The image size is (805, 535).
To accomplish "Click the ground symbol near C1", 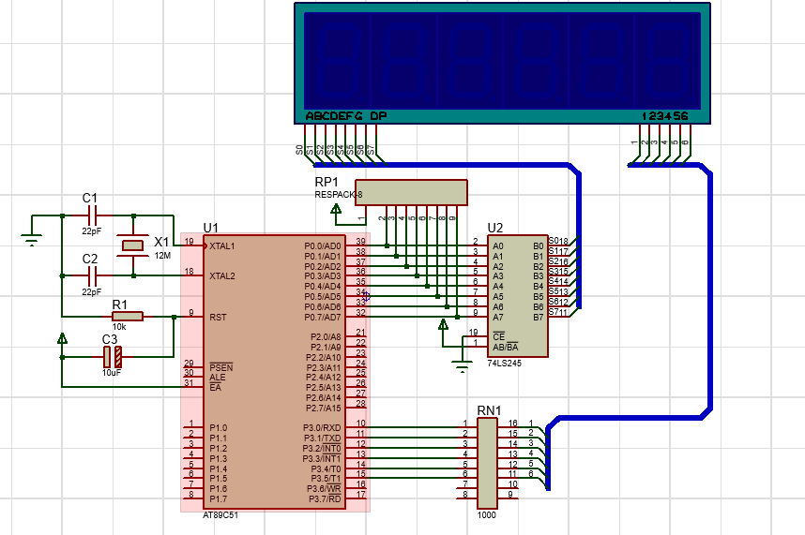I will 32,240.
